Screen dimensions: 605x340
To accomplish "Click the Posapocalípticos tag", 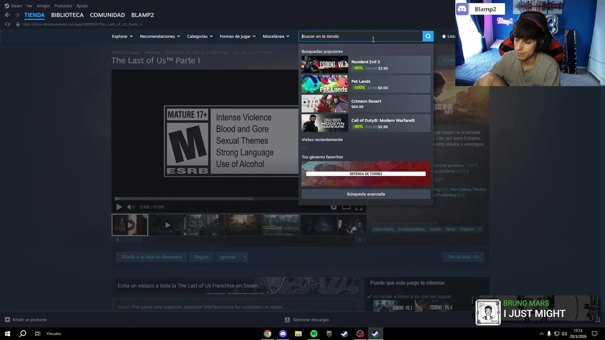I will (411, 229).
